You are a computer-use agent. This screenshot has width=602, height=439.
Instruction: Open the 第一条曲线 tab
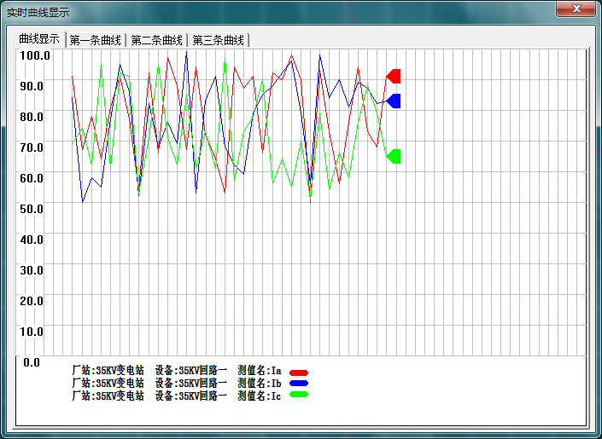click(96, 40)
